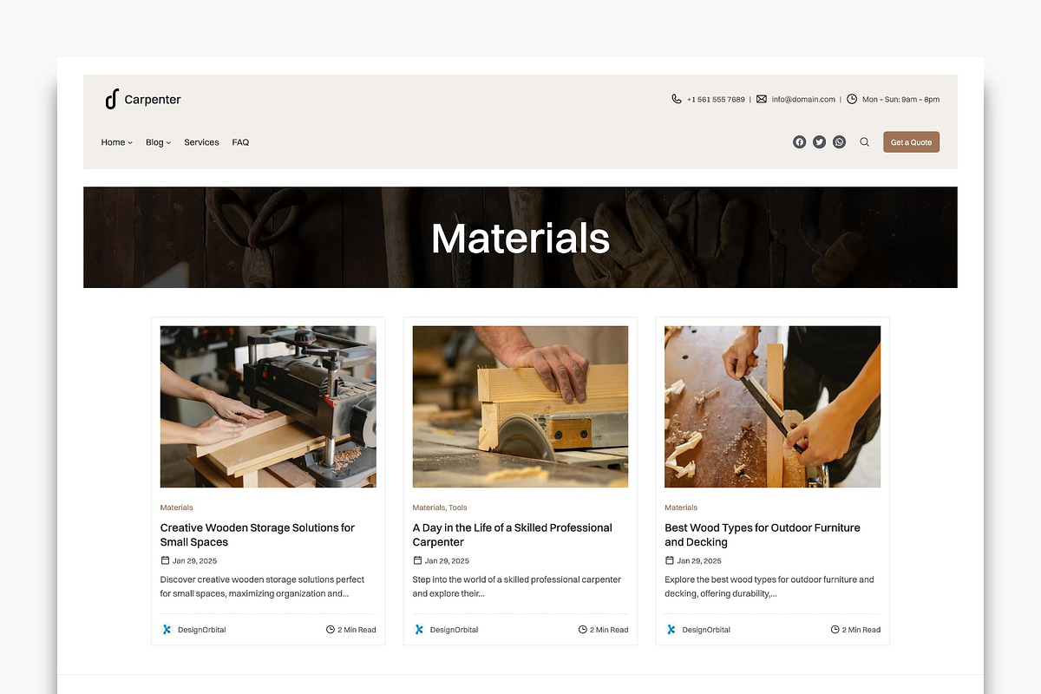Click 2 Min Read on Skilled Carpenter card
Image resolution: width=1041 pixels, height=694 pixels.
click(609, 630)
